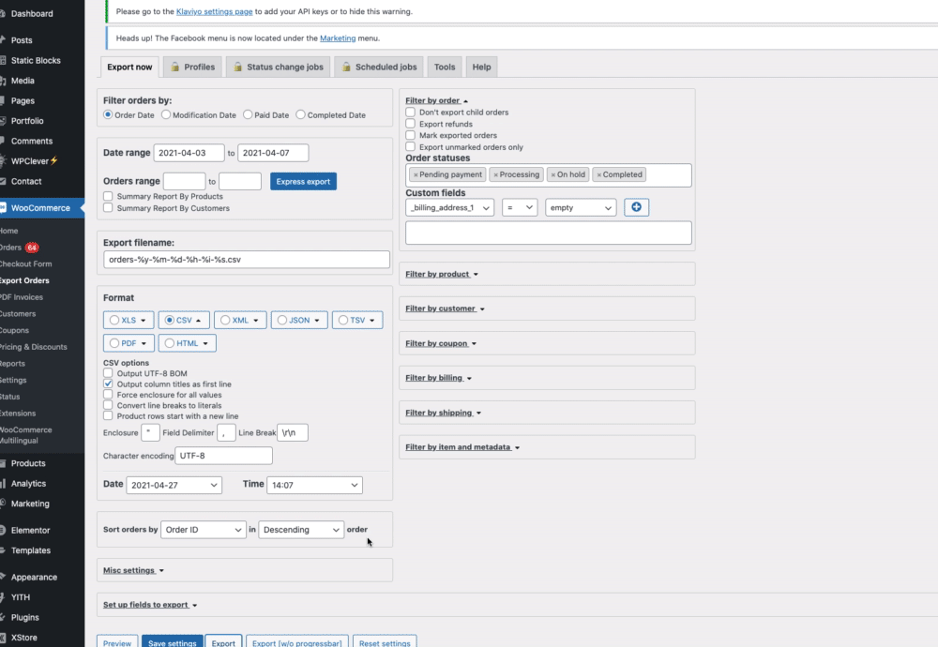Select Completed Date radio button
Image resolution: width=938 pixels, height=647 pixels.
tap(300, 114)
